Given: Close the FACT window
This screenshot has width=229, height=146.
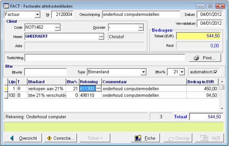Looking at the screenshot, I should pyautogui.click(x=220, y=6).
